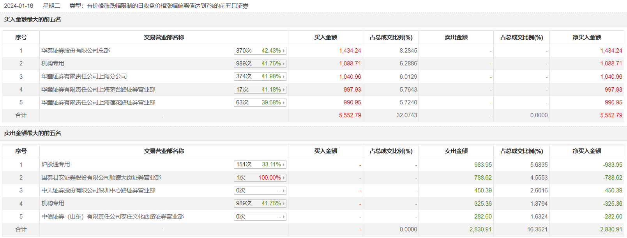Click sell table header 净买入金额

coord(587,151)
